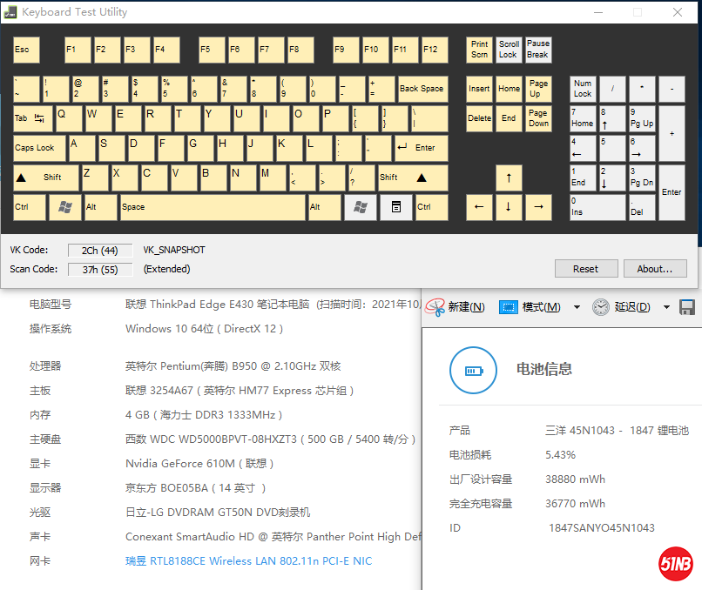Click the Page Down key

[538, 118]
